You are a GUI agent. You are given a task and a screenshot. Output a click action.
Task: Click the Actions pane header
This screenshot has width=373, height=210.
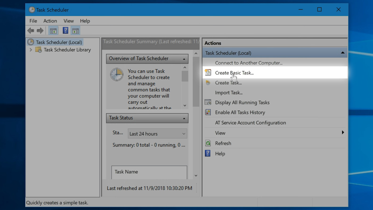[275, 43]
